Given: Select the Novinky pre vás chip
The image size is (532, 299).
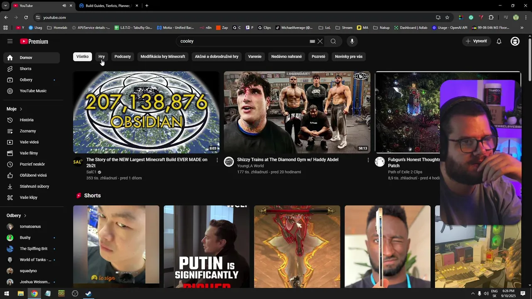Looking at the screenshot, I should pos(349,56).
